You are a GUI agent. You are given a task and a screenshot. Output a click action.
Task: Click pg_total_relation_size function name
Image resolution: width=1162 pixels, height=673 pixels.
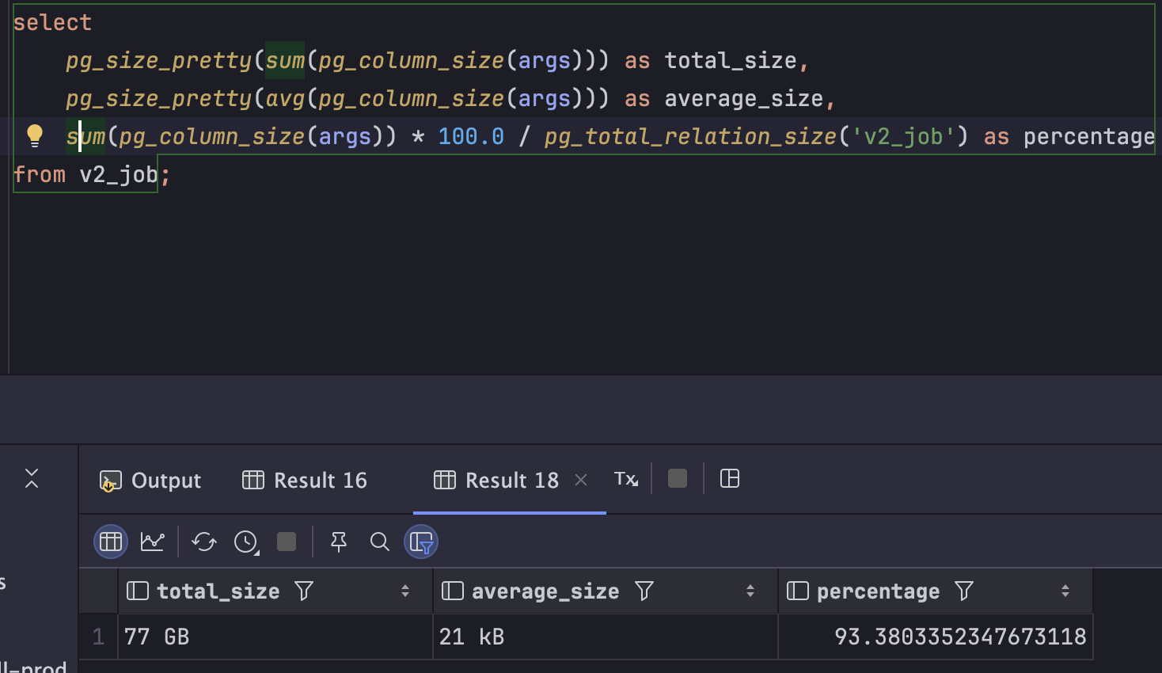click(x=690, y=136)
